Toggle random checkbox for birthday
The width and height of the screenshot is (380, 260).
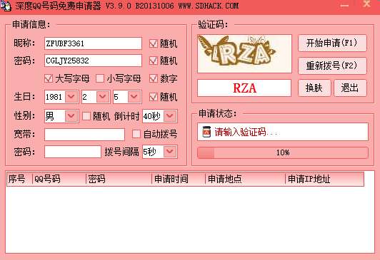coord(153,97)
